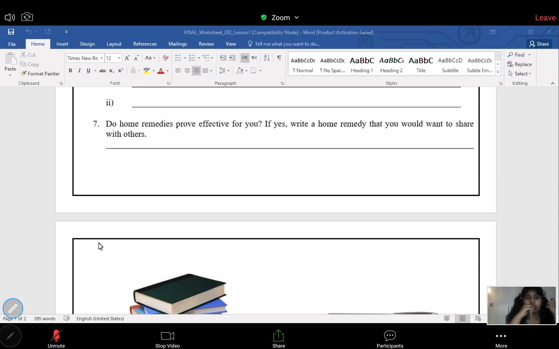Click the Save floppy disk icon
559x349 pixels.
click(x=11, y=32)
